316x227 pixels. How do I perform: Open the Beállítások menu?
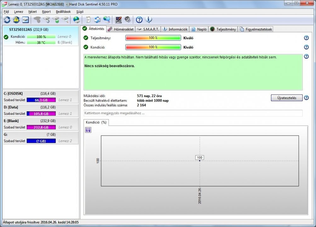pos(63,12)
